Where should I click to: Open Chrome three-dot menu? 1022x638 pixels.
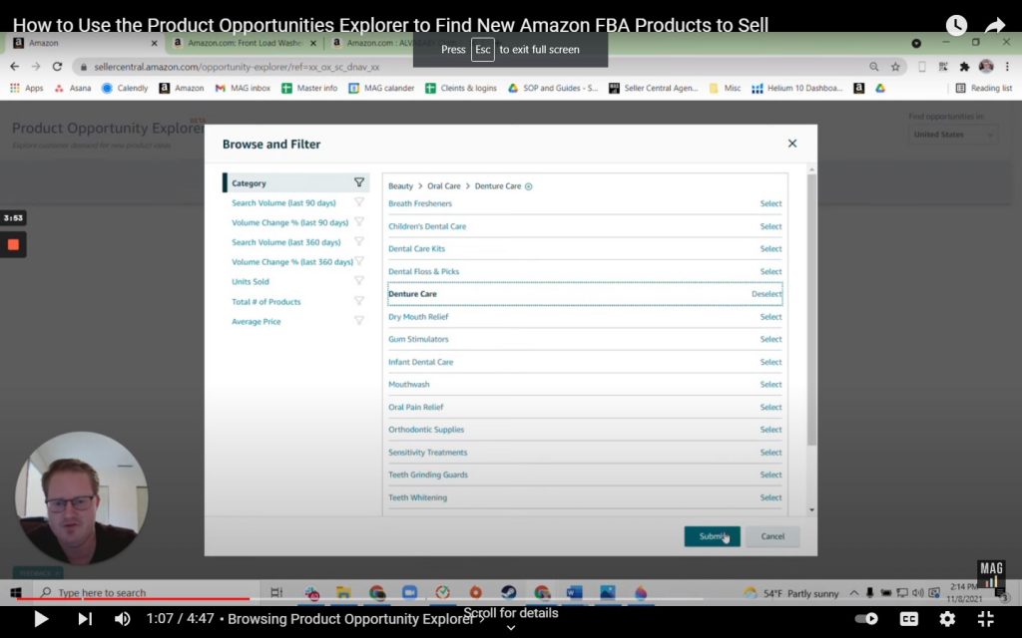point(1007,67)
